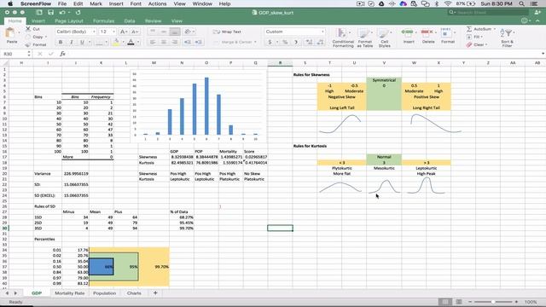Click Spotlight search icon in menu bar
The image size is (546, 307).
click(x=521, y=3)
